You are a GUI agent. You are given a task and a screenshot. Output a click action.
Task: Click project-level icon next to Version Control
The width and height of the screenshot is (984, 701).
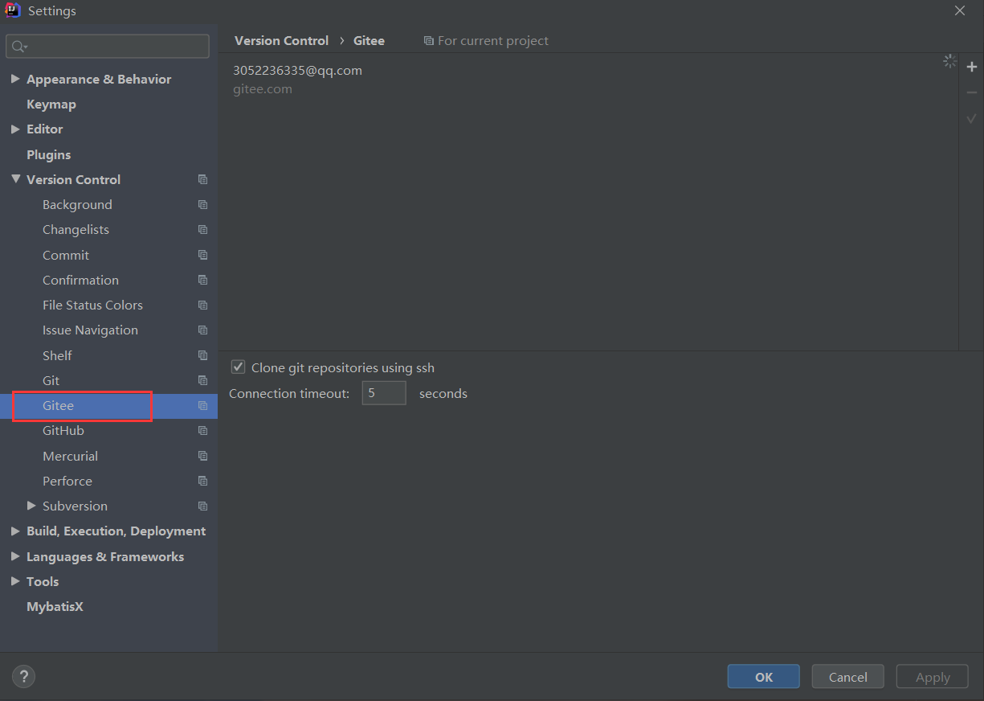202,179
